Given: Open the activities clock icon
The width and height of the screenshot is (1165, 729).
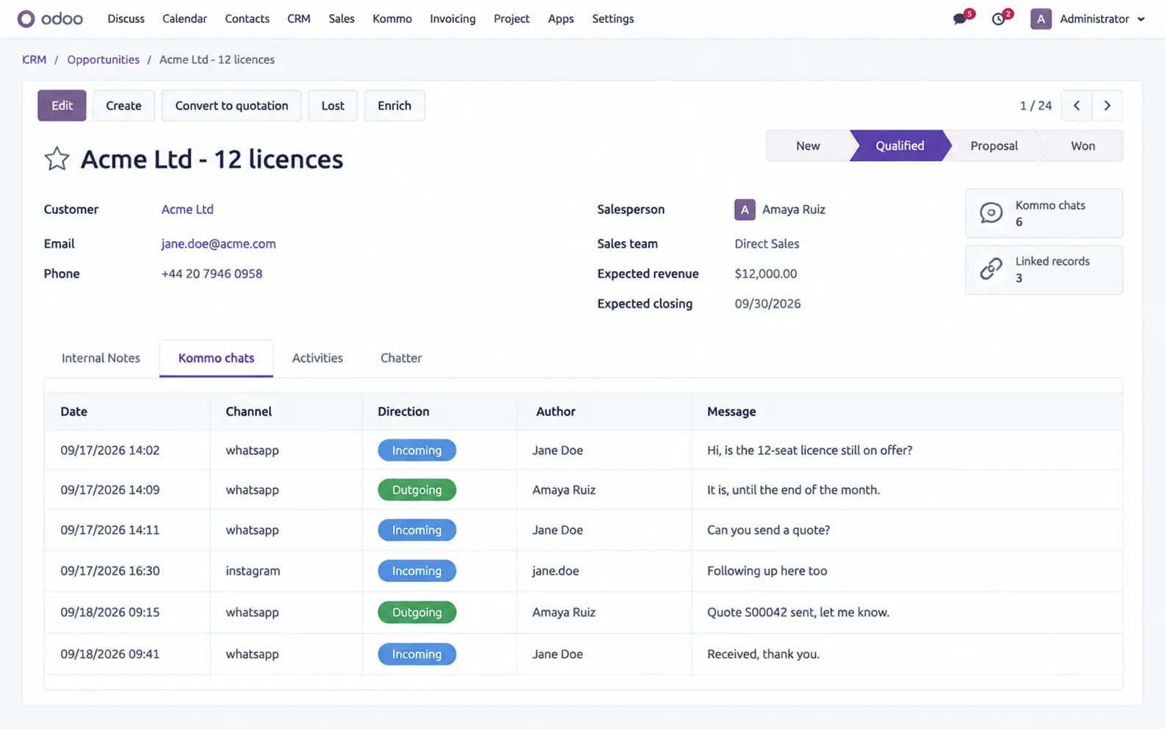Looking at the screenshot, I should [x=998, y=19].
